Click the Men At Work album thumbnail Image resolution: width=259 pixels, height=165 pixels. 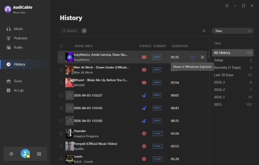[70, 70]
